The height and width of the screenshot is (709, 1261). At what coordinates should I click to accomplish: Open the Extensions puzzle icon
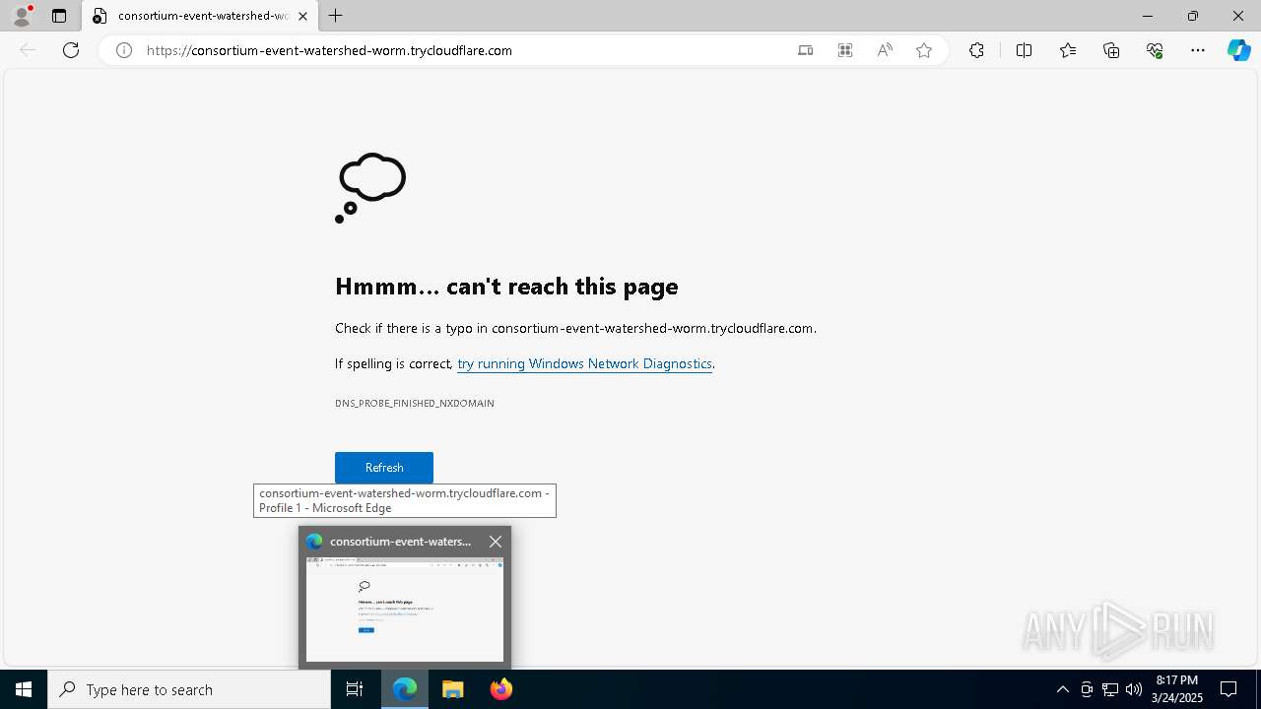tap(976, 50)
